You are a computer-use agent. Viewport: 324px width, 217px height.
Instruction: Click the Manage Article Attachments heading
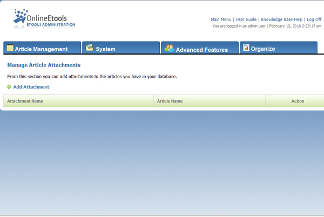coord(44,65)
